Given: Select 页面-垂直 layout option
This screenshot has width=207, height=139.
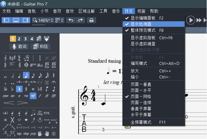Looking at the screenshot, I should coord(154,84).
